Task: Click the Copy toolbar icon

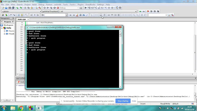Action: [28, 8]
